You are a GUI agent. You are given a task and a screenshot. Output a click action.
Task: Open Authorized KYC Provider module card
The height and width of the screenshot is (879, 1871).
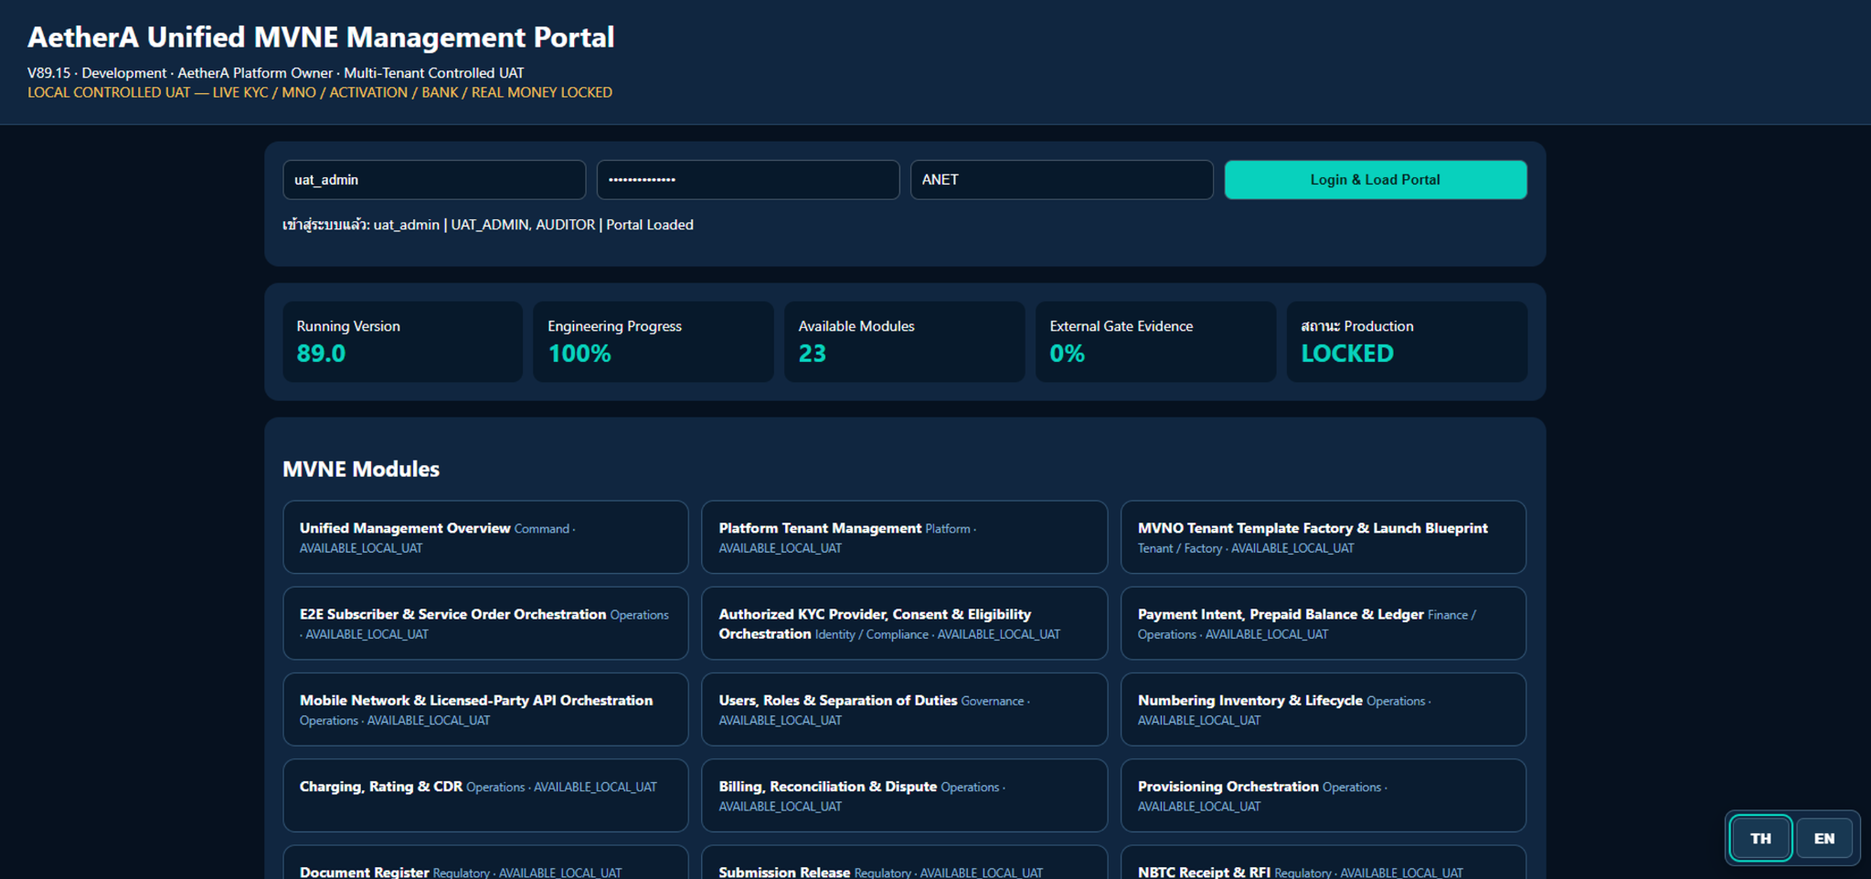(904, 623)
